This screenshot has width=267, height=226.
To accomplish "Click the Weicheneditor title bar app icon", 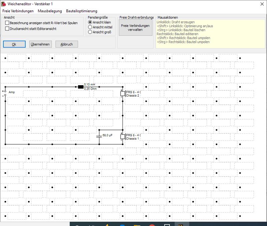I will point(4,3).
